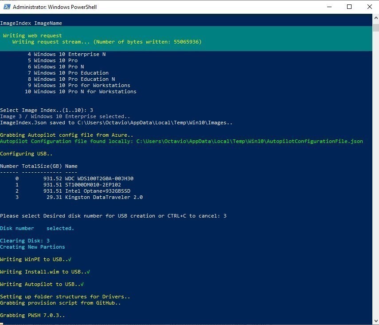Screen dimensions: 379x325
Task: Close the Administrator PowerShell window
Action: (370, 7)
